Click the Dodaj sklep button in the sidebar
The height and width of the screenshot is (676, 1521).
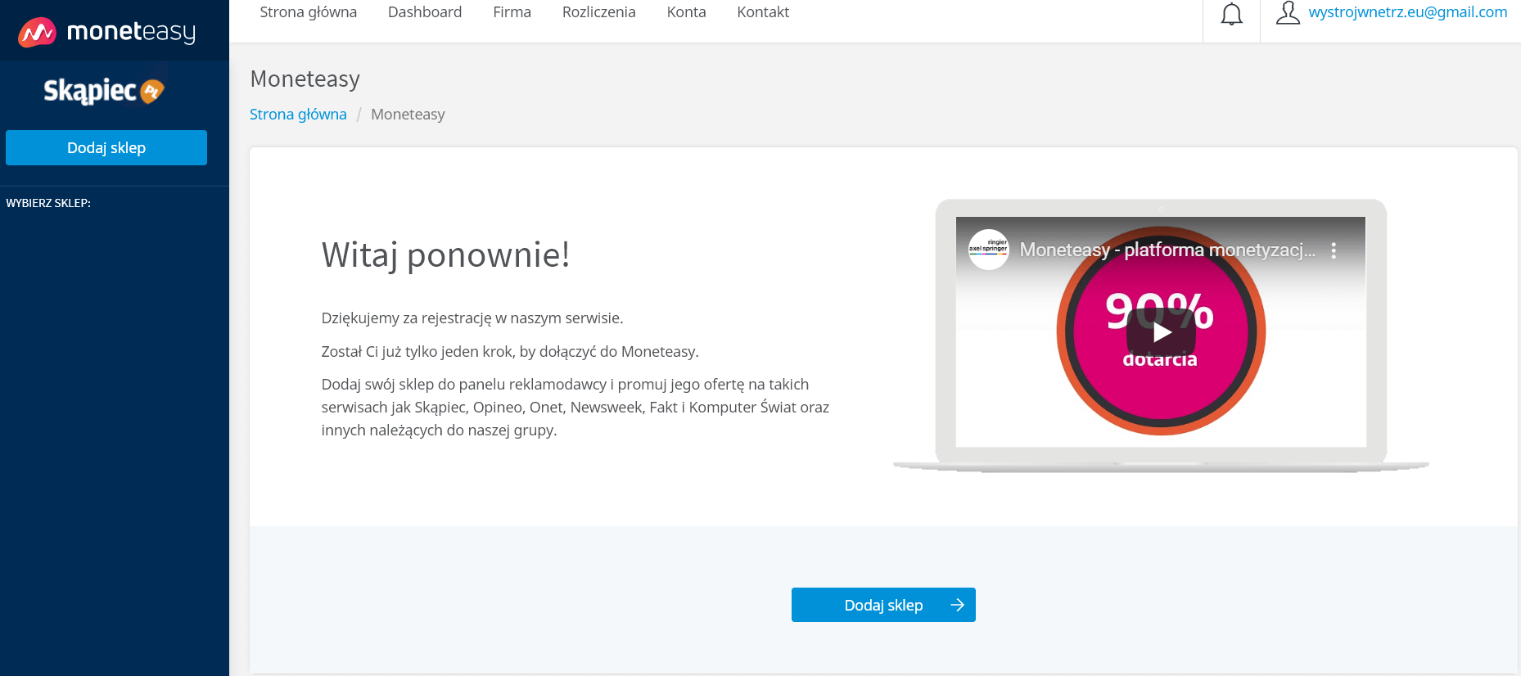(106, 147)
